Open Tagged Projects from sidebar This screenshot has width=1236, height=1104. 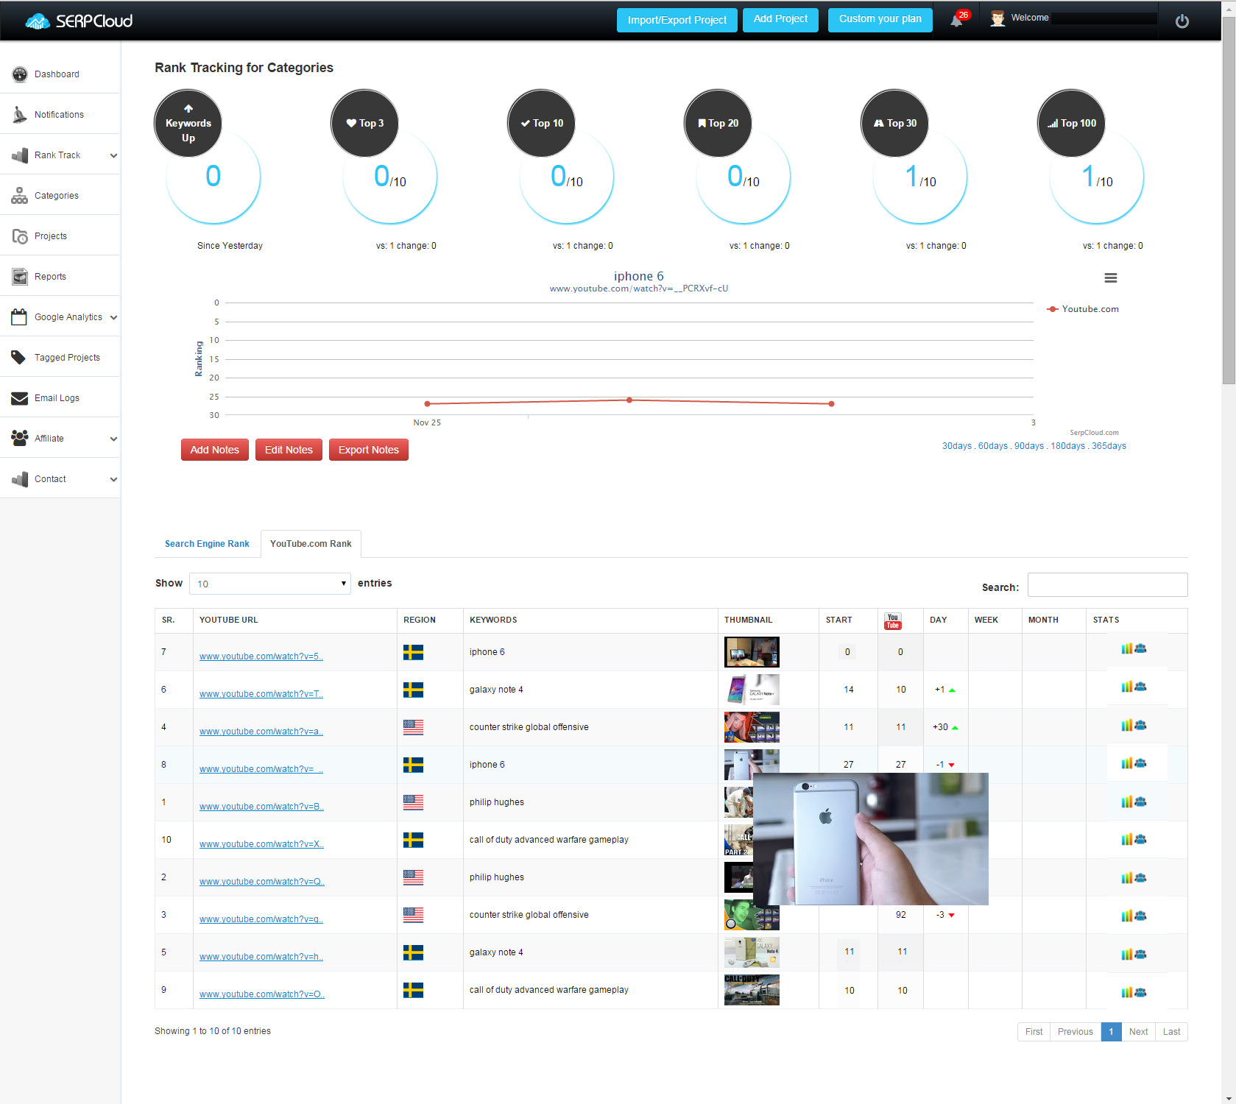coord(67,357)
